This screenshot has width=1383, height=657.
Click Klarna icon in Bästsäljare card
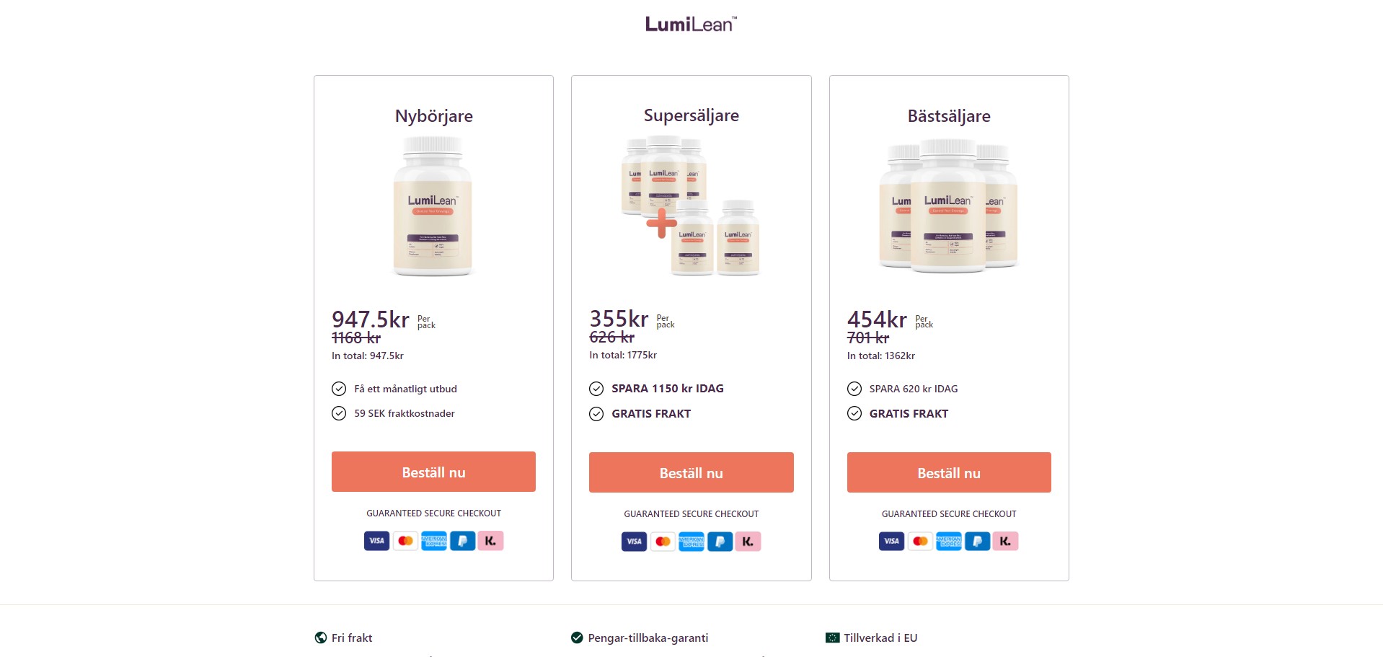pos(1005,542)
